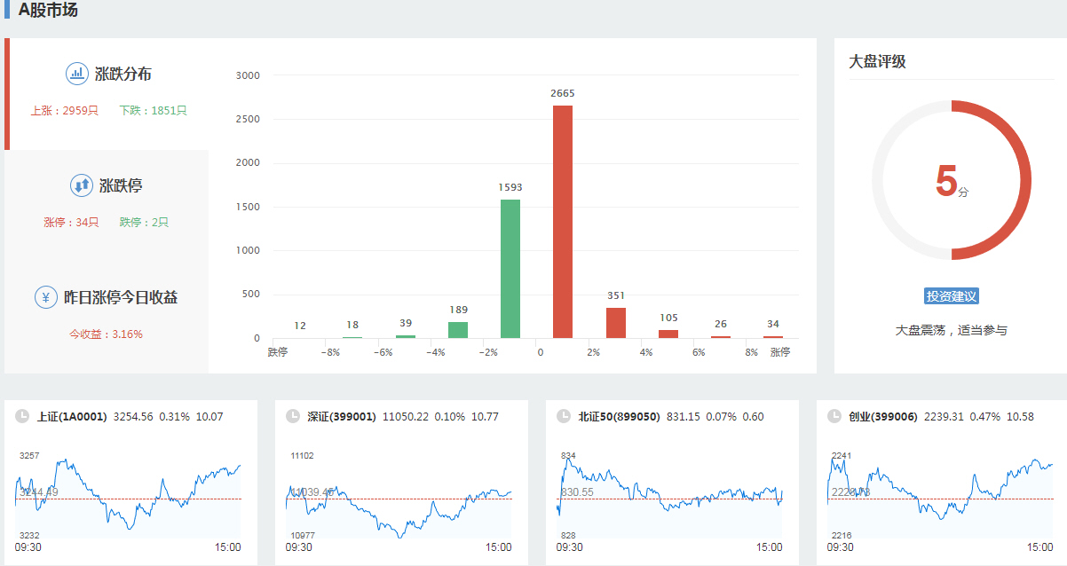
Task: Select the tall red bar labeled 2665
Action: pos(563,222)
